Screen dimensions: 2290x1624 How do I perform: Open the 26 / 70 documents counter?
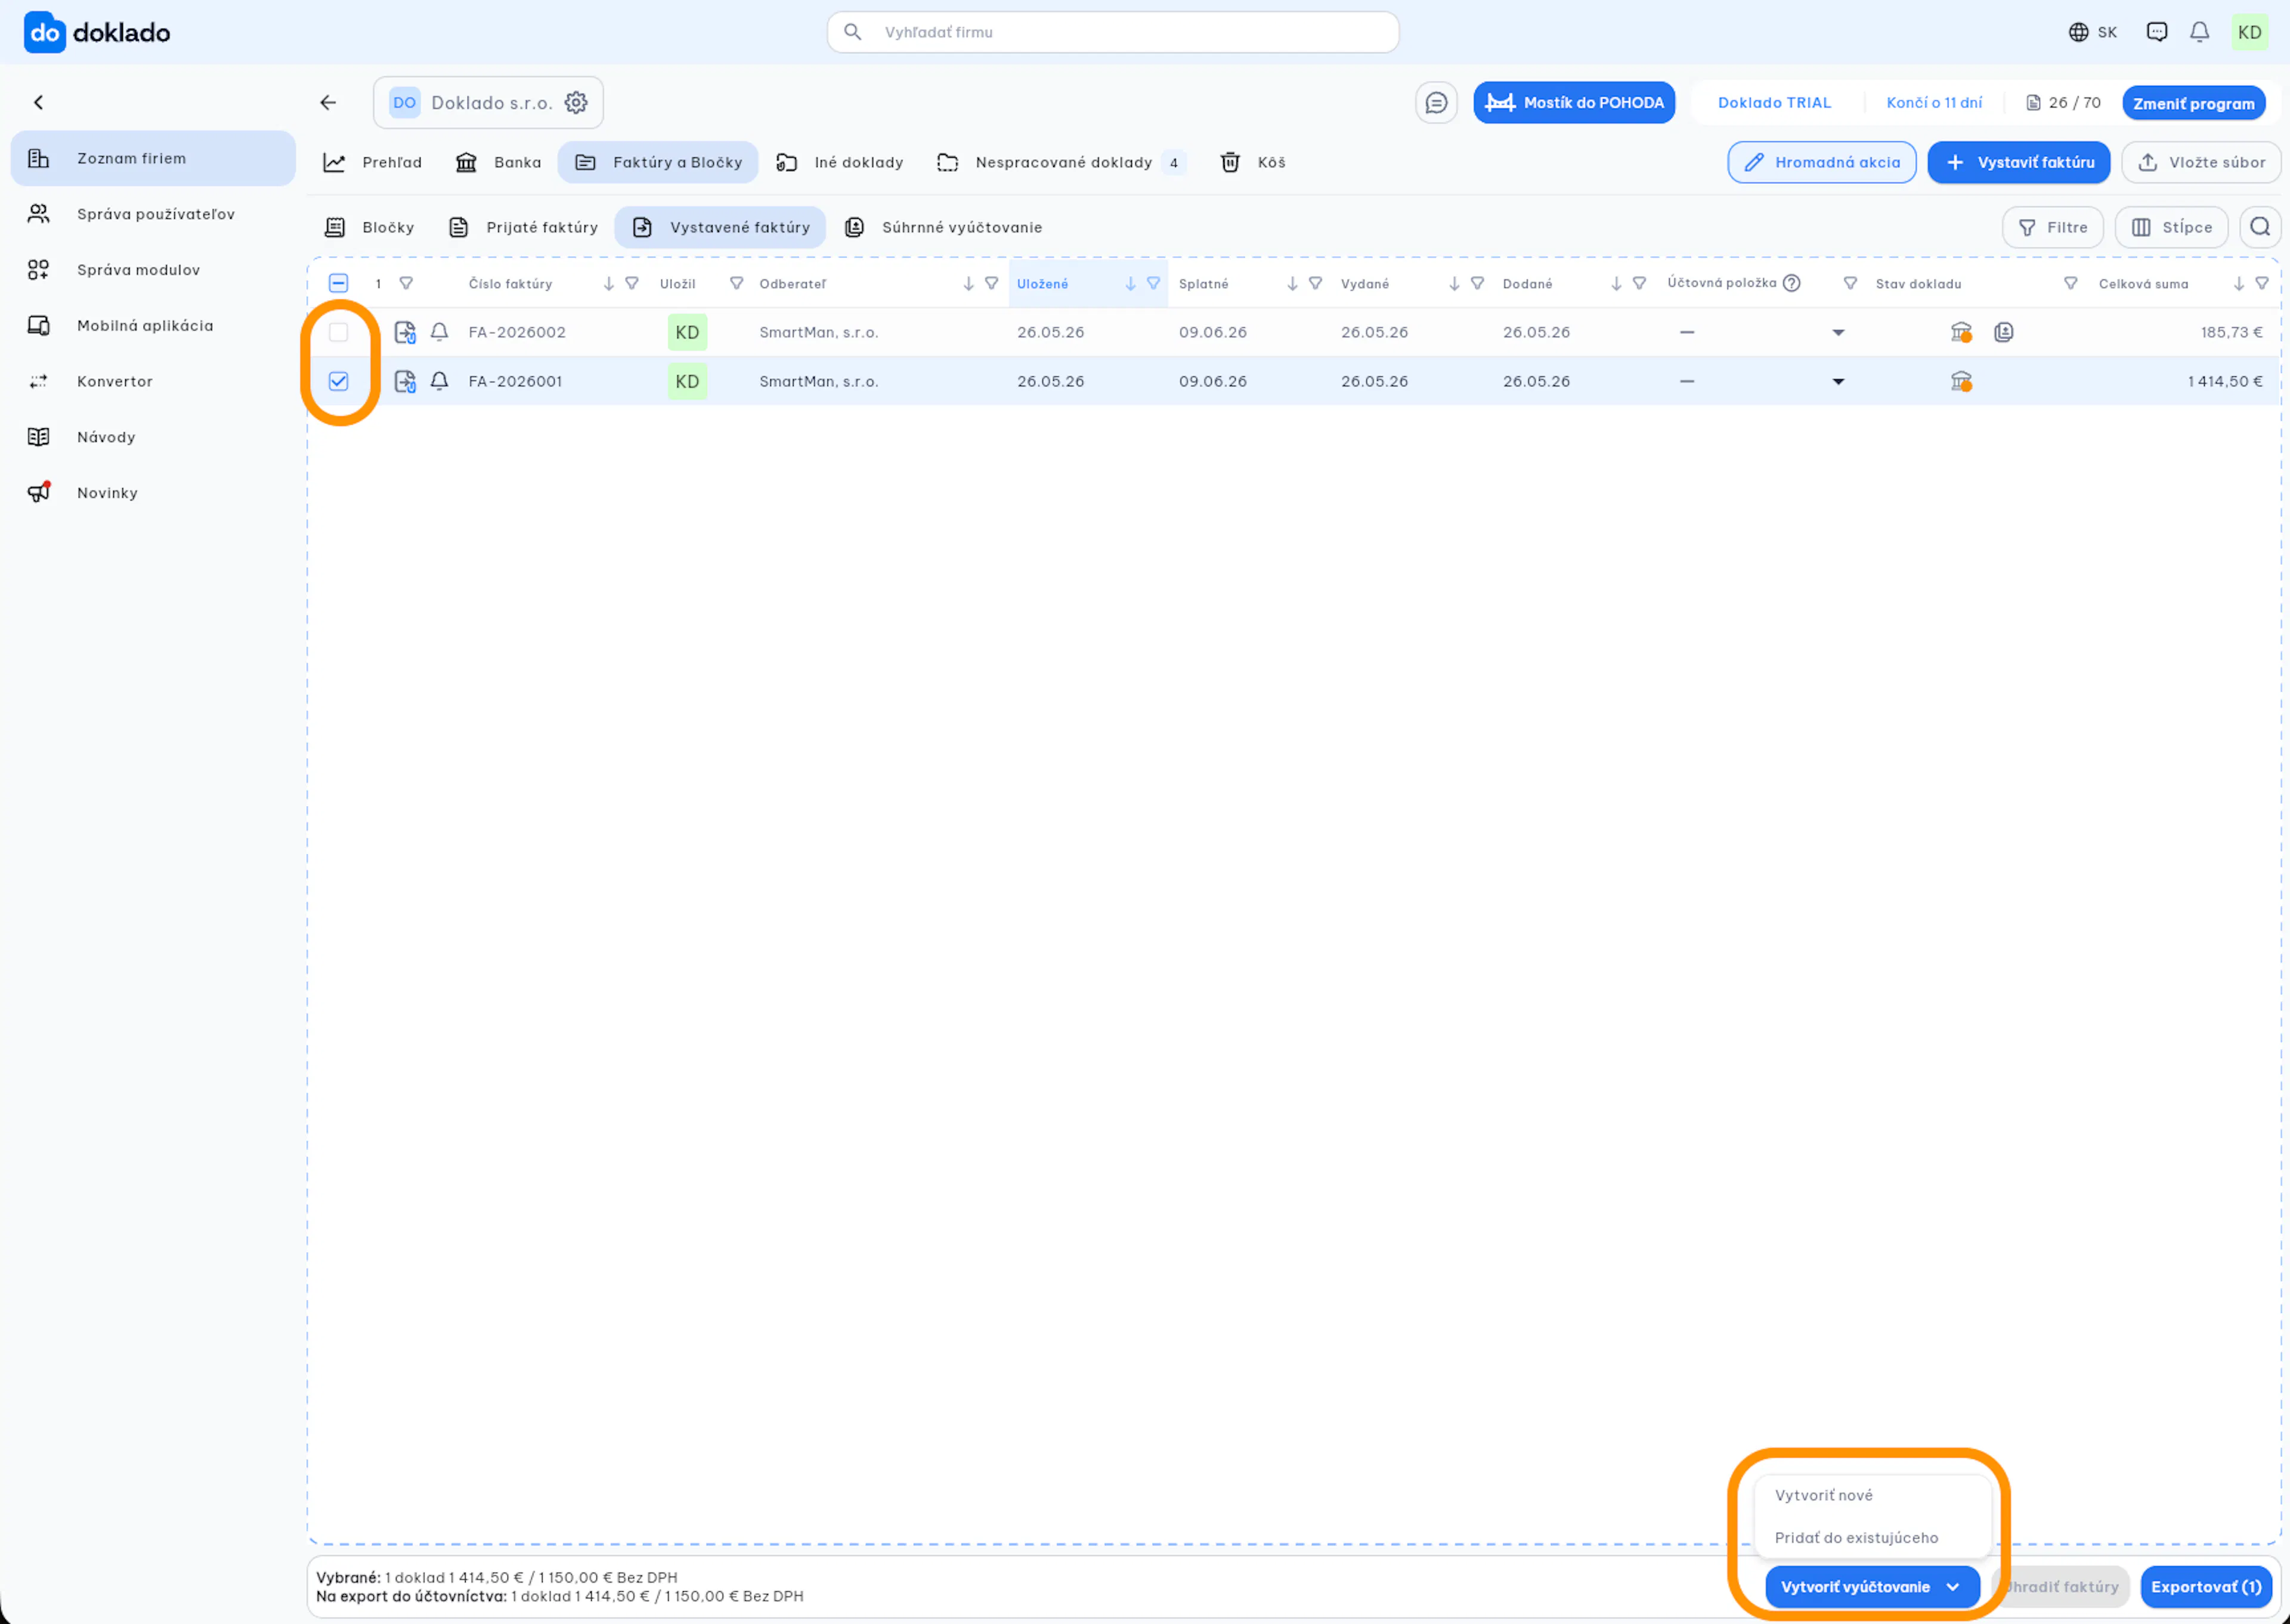click(2063, 103)
